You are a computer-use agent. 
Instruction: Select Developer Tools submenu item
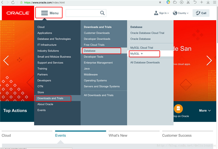[x=93, y=57]
